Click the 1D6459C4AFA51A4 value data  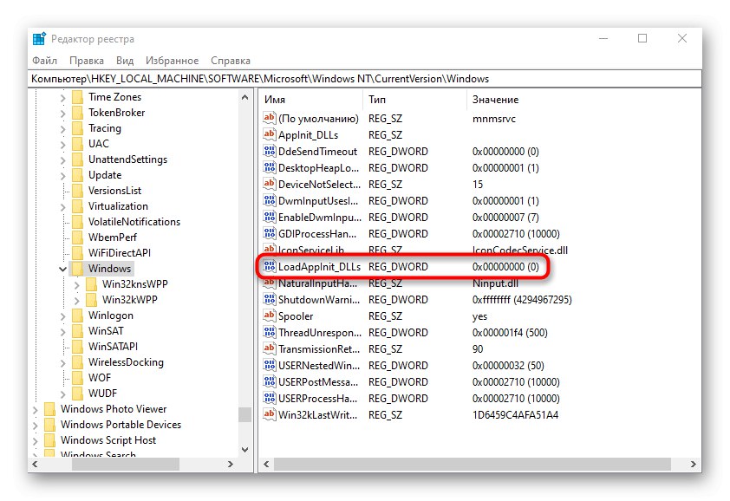coord(515,415)
